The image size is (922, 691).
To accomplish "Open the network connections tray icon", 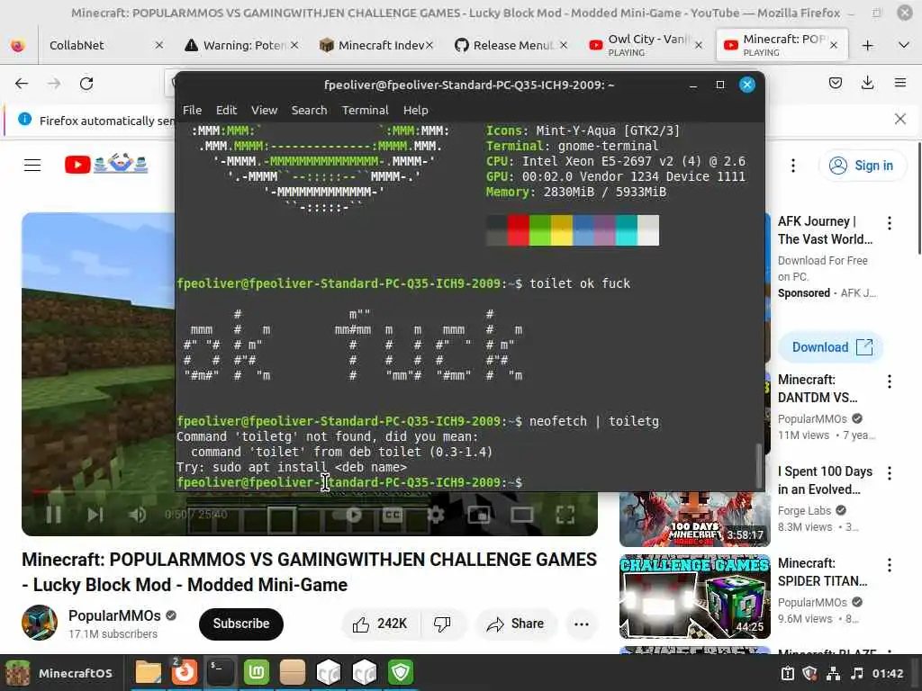I will 833,673.
